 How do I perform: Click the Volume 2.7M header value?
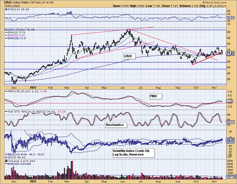click(x=189, y=6)
